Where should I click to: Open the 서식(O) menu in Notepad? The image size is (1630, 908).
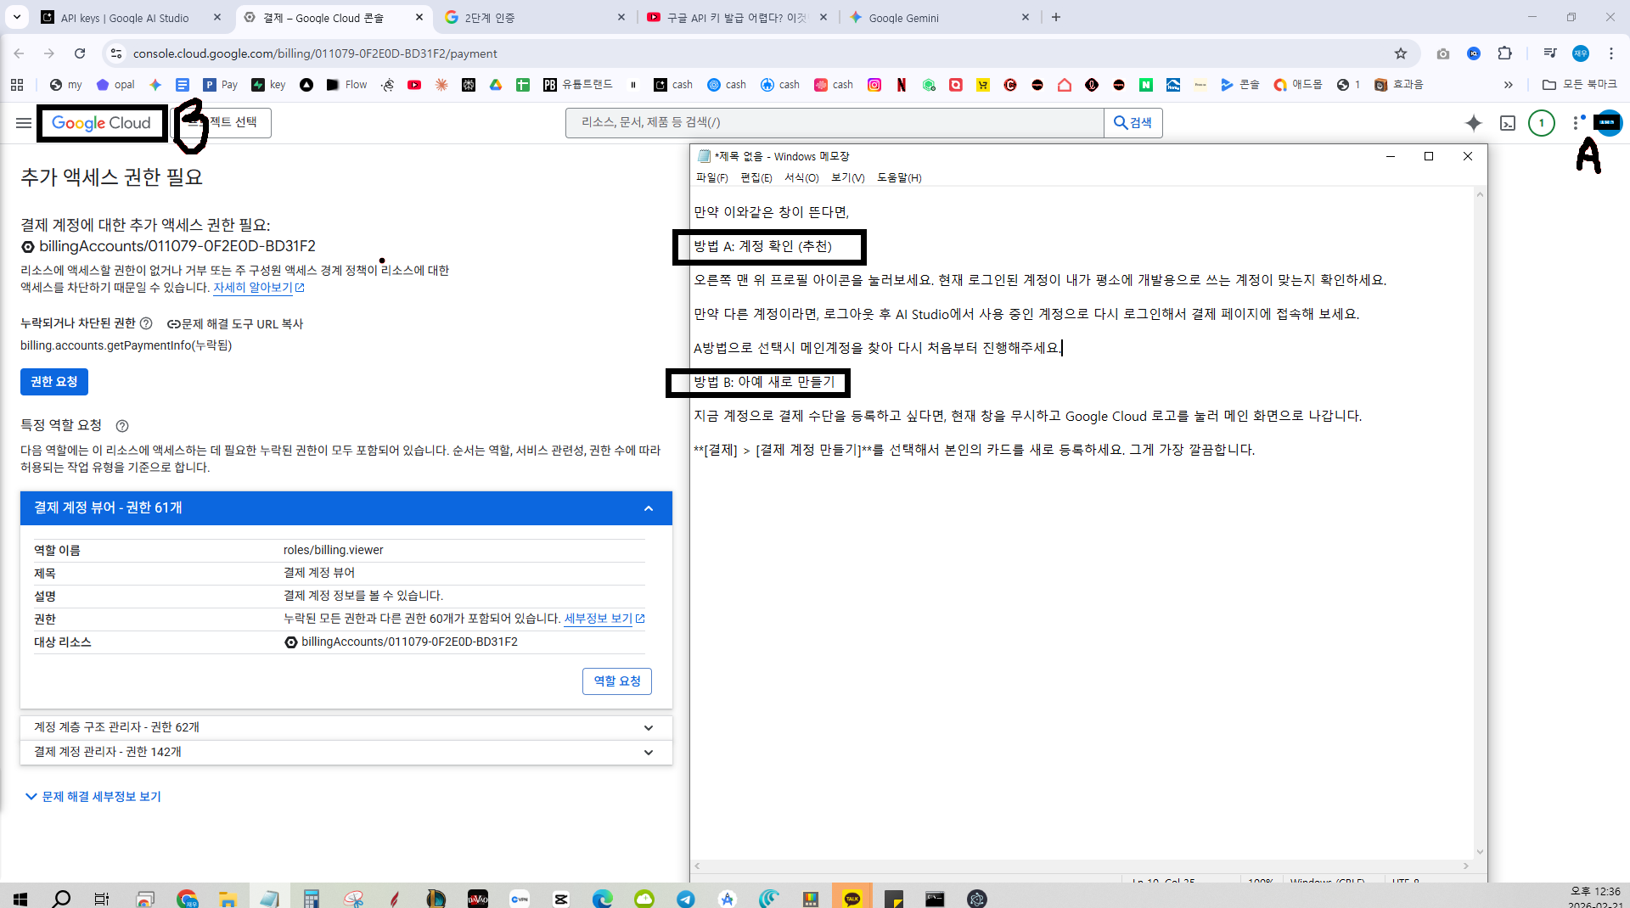pyautogui.click(x=801, y=177)
